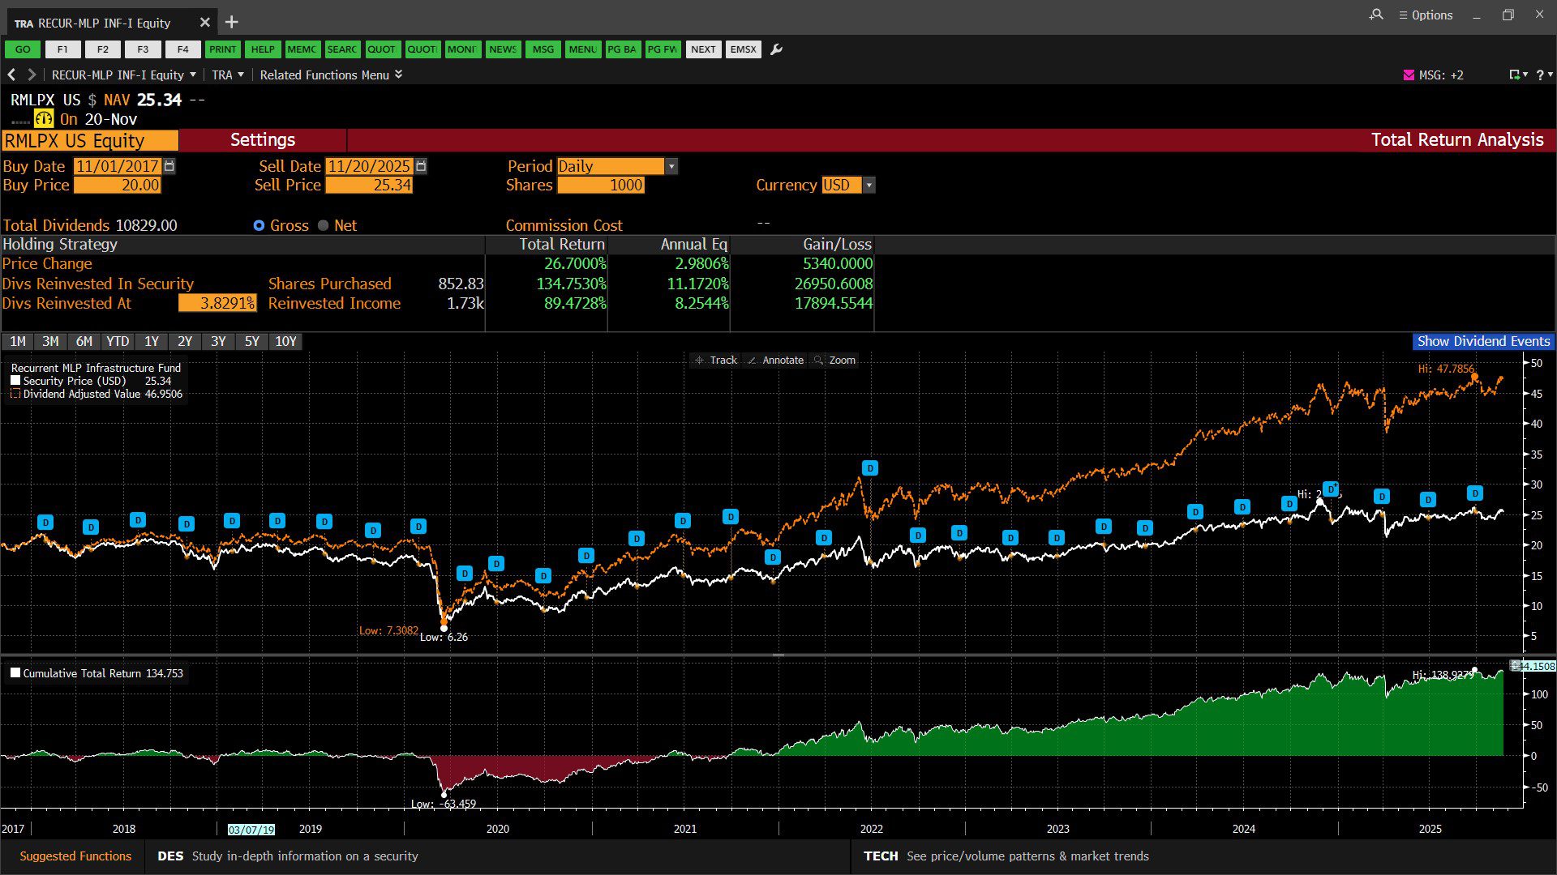Select the chart Track crosshair tool
1557x875 pixels.
pyautogui.click(x=715, y=361)
